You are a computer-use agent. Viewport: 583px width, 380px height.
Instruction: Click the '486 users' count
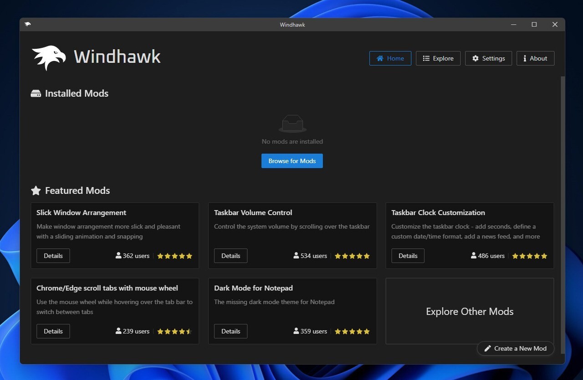tap(491, 256)
